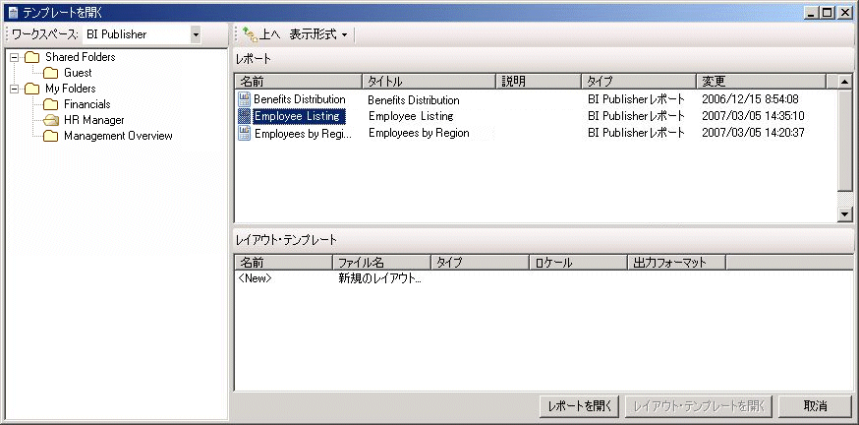Sort reports by 変更 column header
Screen dimensions: 859x425
762,82
